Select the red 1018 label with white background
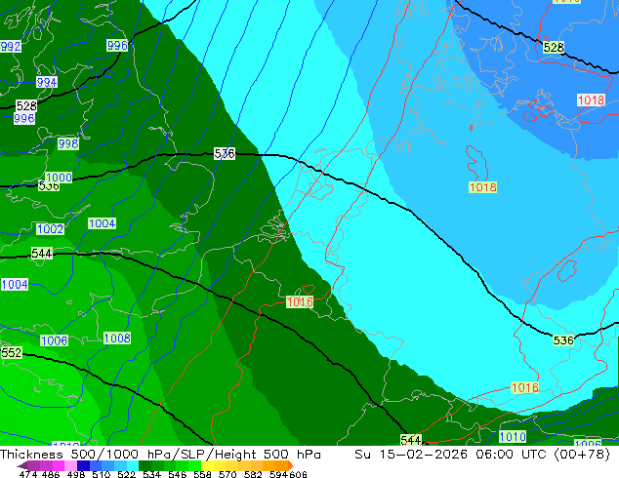This screenshot has width=619, height=478. [591, 100]
